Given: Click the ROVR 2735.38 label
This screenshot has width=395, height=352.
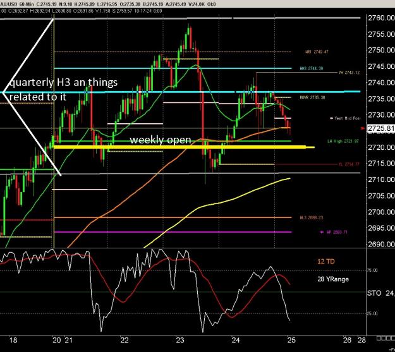Looking at the screenshot, I should point(312,97).
